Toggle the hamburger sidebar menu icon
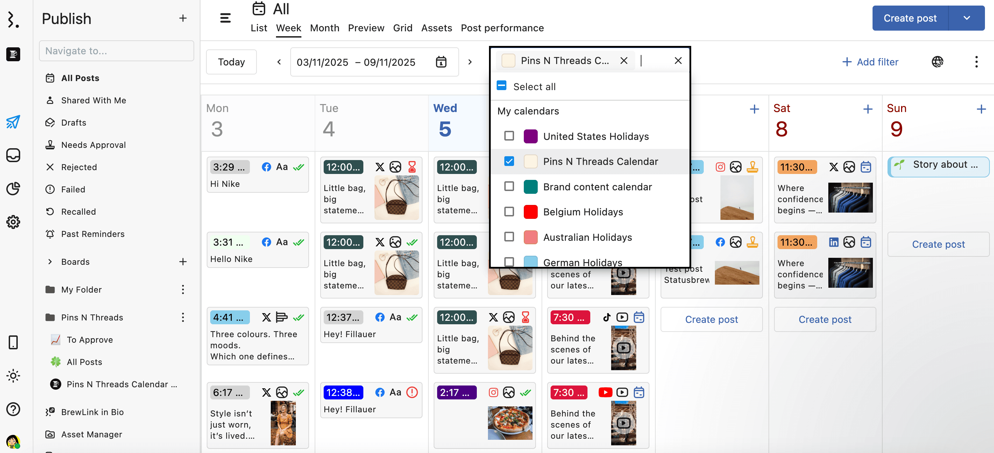Image resolution: width=994 pixels, height=453 pixels. tap(225, 18)
